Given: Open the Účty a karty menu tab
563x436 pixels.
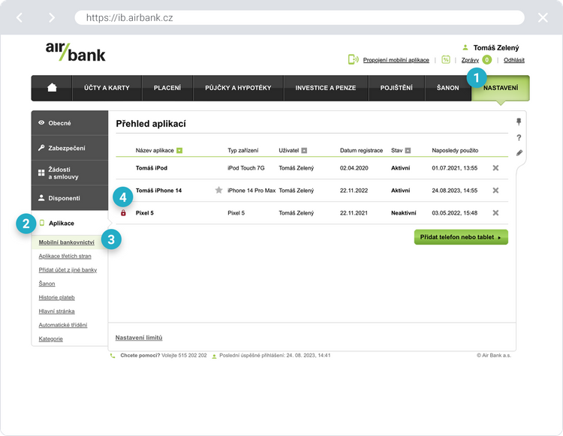Looking at the screenshot, I should tap(101, 88).
